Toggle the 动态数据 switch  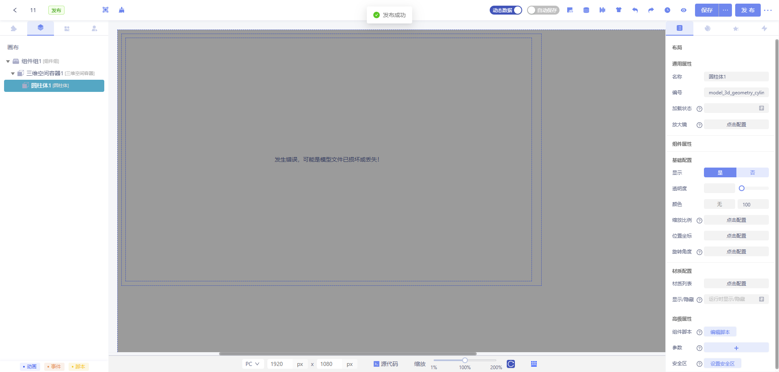(506, 10)
